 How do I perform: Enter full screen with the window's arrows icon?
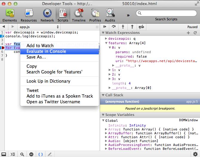tap(197, 4)
